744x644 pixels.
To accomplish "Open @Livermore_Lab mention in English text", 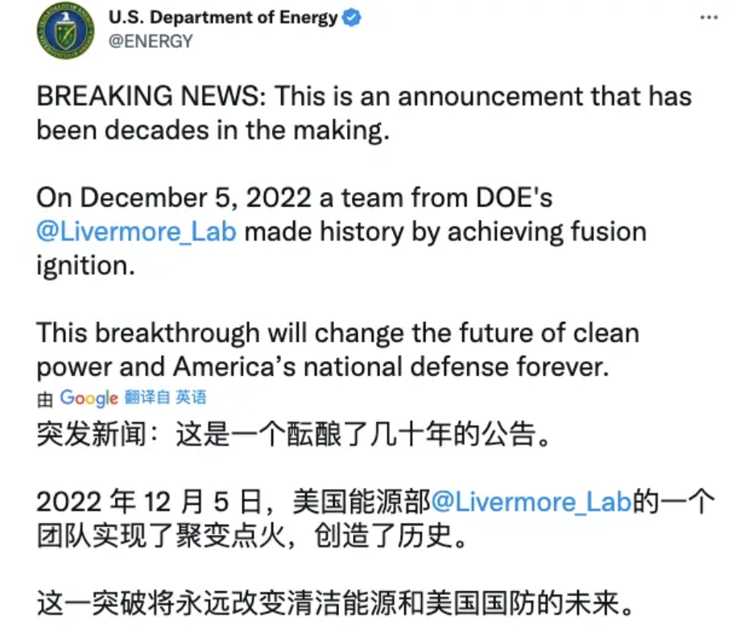I will click(137, 232).
